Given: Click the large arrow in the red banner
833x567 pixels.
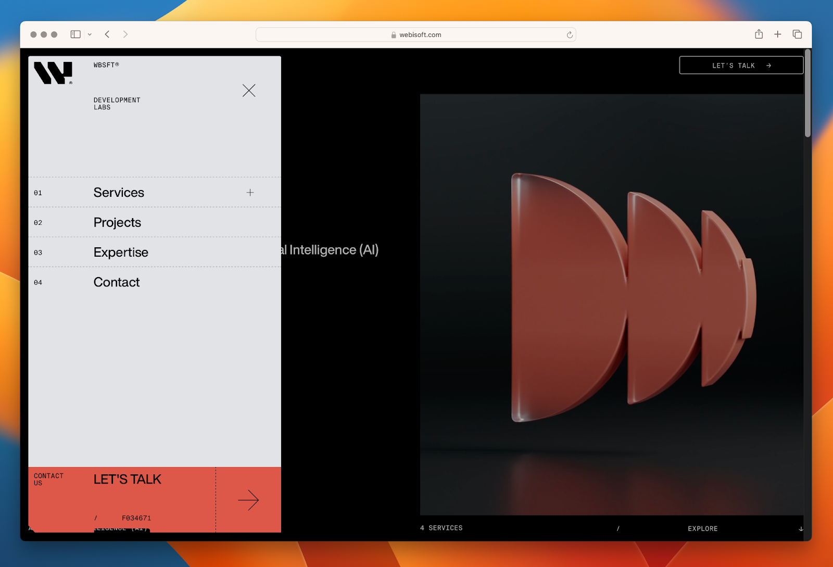Looking at the screenshot, I should (x=248, y=500).
